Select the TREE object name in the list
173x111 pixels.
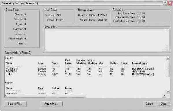[9, 74]
